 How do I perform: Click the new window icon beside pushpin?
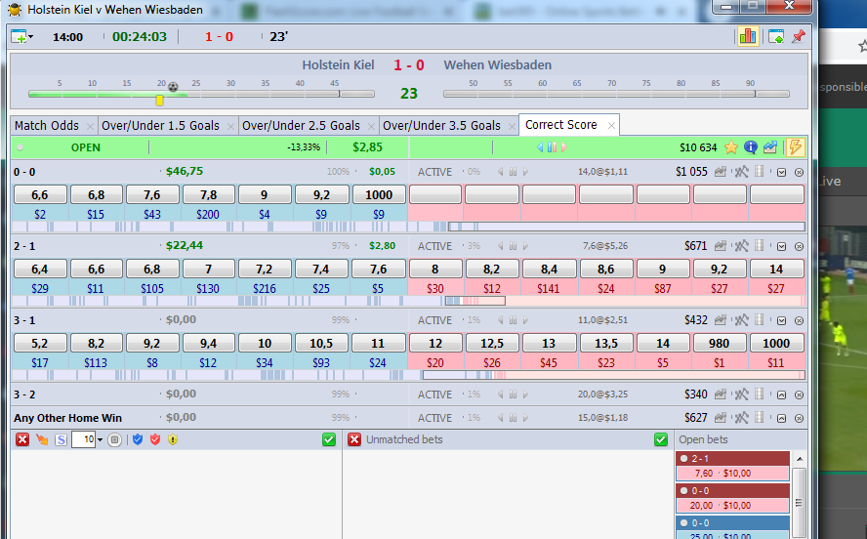pos(776,37)
